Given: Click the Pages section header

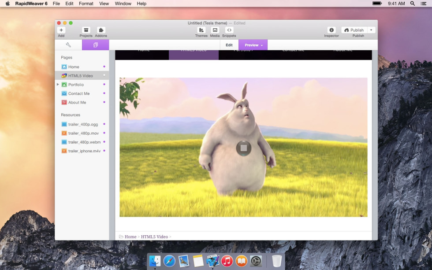Looking at the screenshot, I should pyautogui.click(x=67, y=58).
